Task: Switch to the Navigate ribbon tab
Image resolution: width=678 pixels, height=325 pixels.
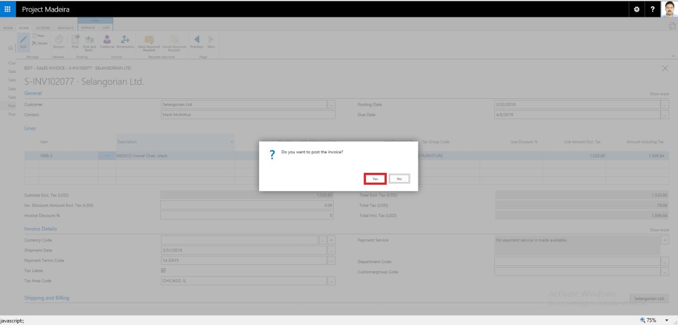Action: 66,27
